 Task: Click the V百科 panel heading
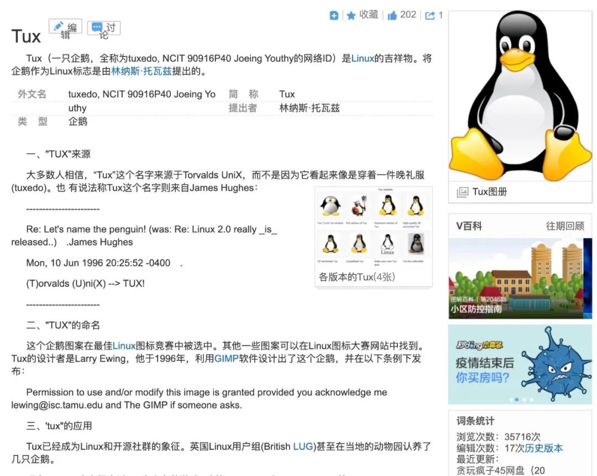coord(469,226)
